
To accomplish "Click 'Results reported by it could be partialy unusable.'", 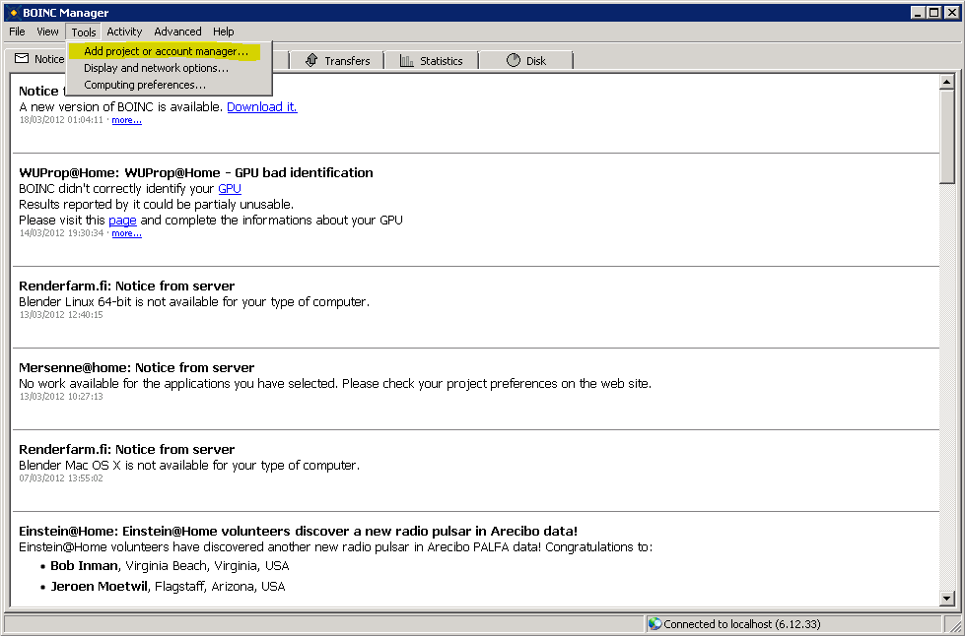I will click(157, 204).
